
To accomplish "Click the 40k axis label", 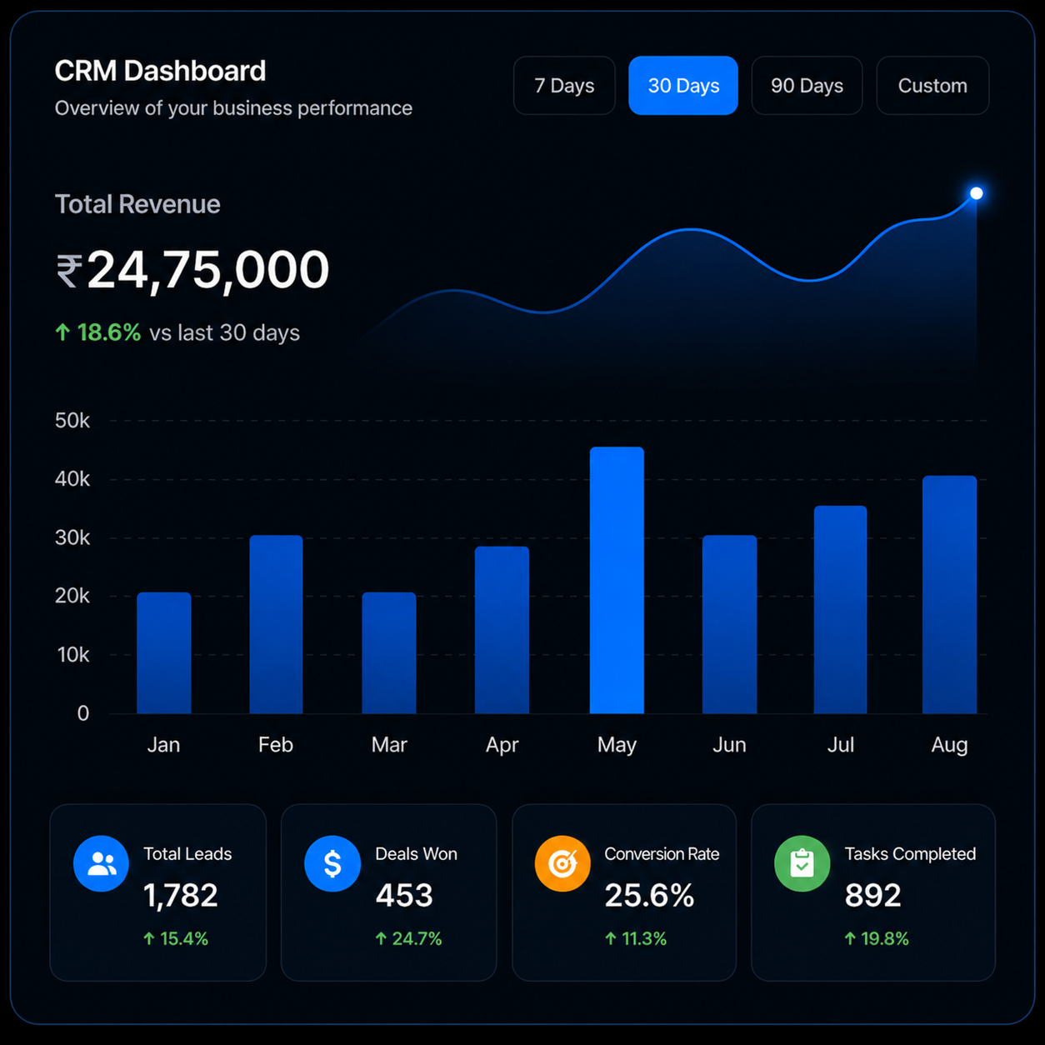I will pos(72,479).
